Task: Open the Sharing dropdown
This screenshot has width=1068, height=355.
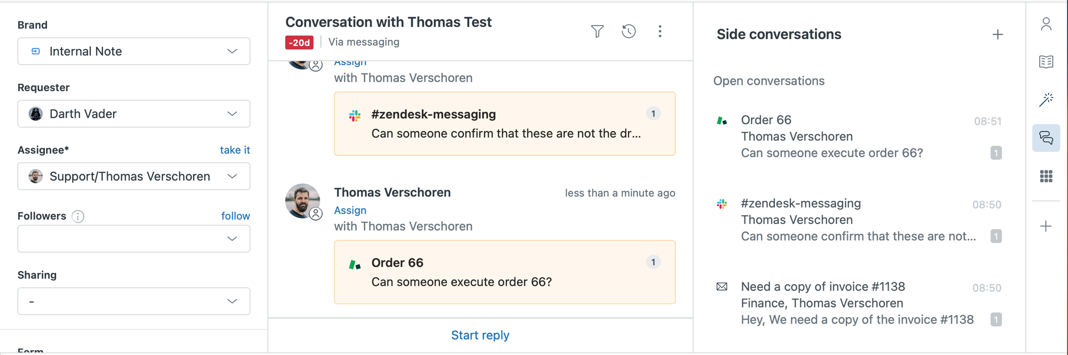Action: [x=133, y=301]
